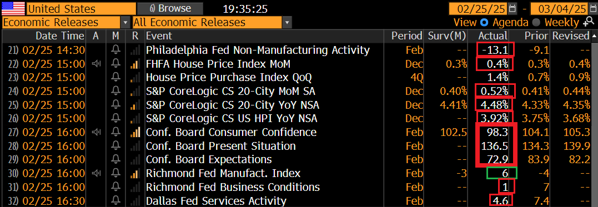598x207 pixels.
Task: Open calendar picker next to start date 02/25/25
Action: coord(513,8)
